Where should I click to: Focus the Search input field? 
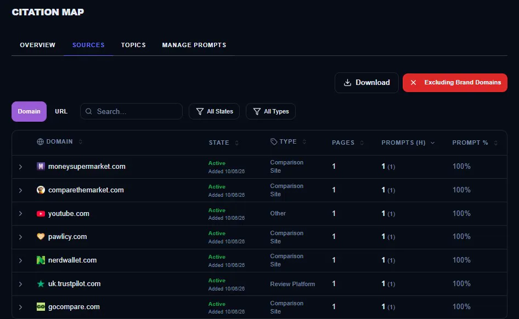click(132, 111)
